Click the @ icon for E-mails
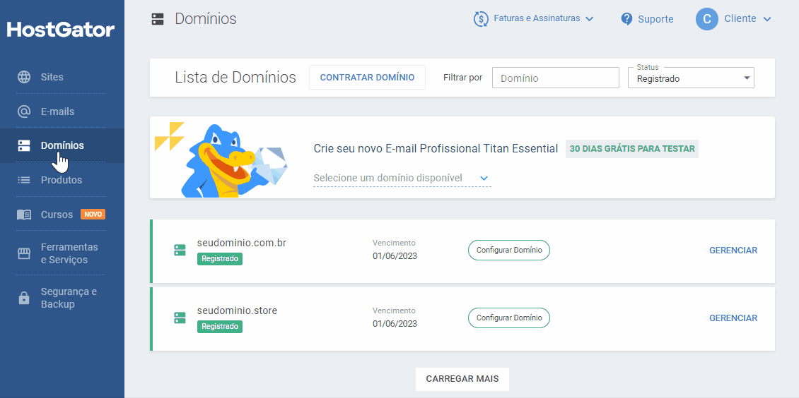The width and height of the screenshot is (799, 398). point(24,111)
